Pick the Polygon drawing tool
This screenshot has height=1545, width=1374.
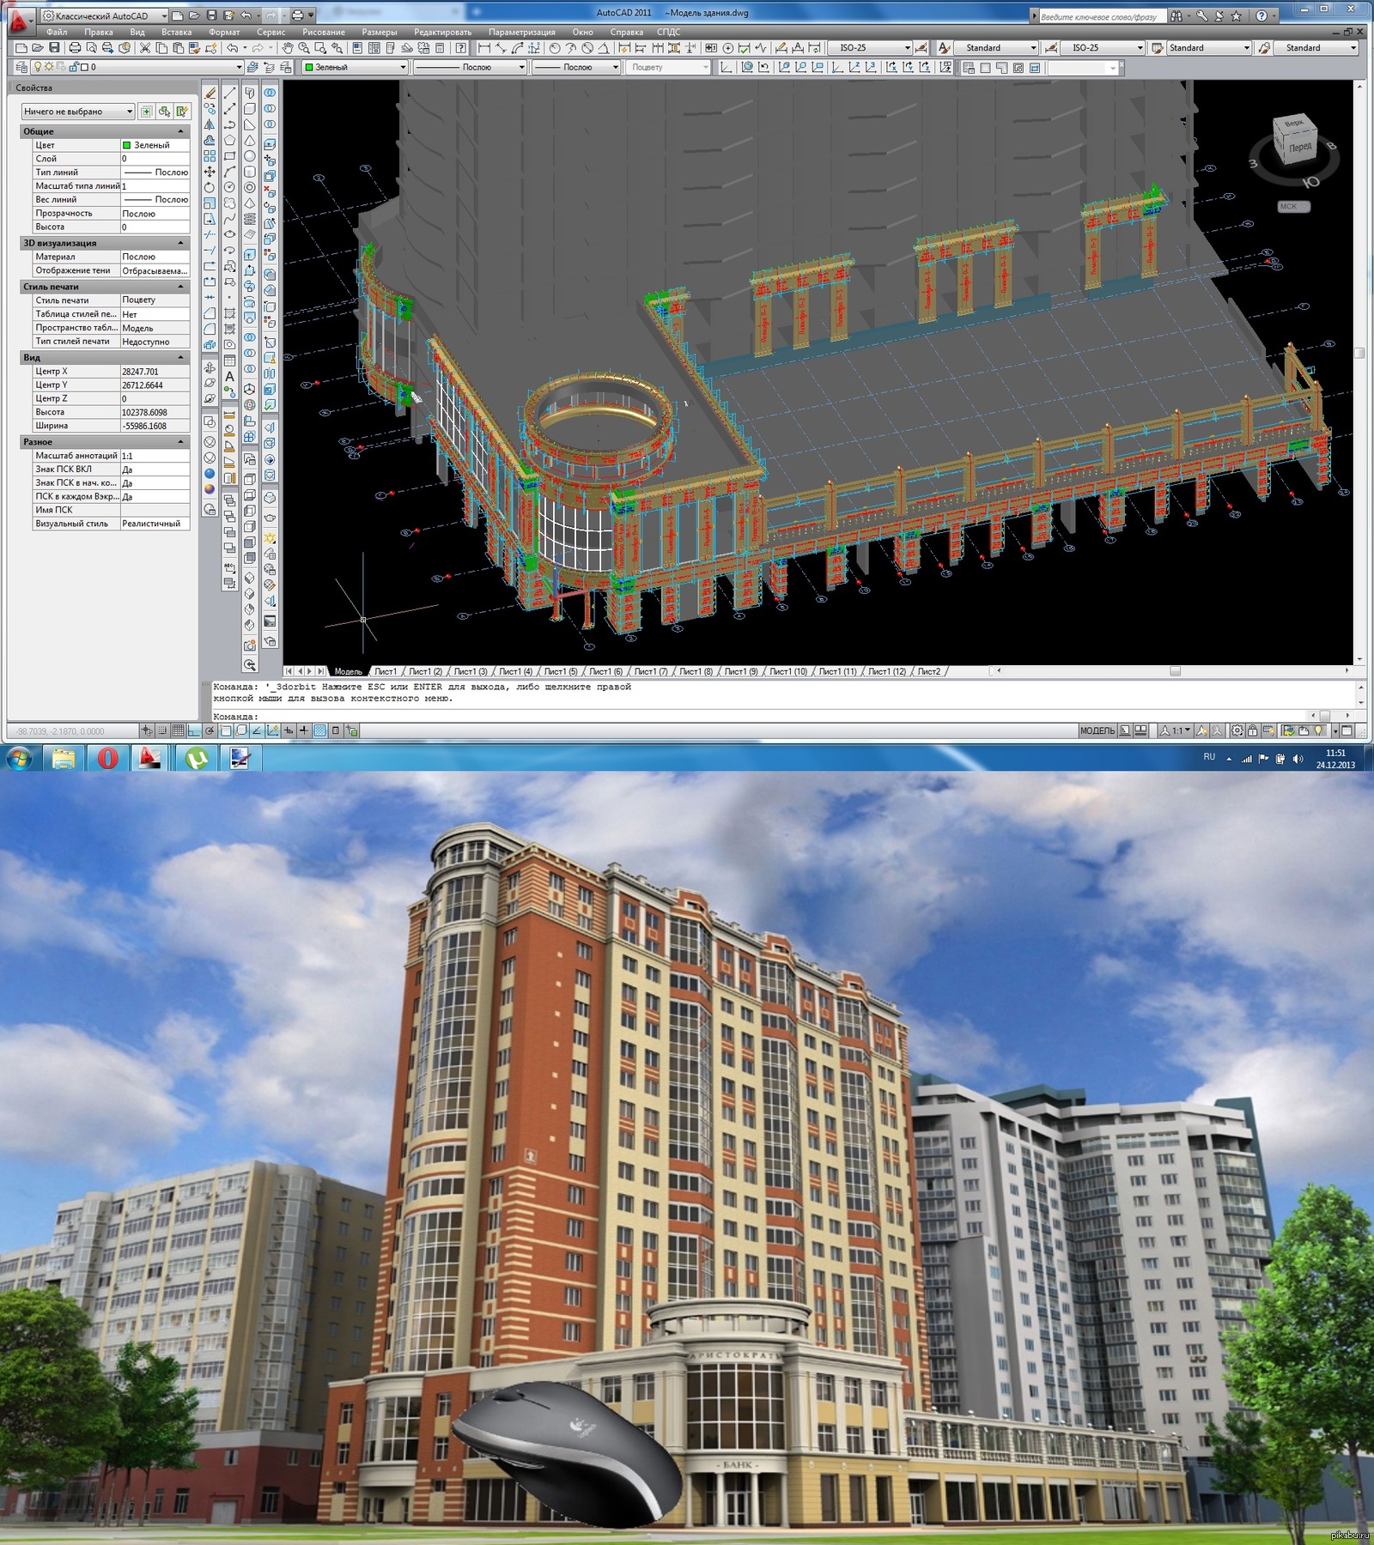pos(230,140)
